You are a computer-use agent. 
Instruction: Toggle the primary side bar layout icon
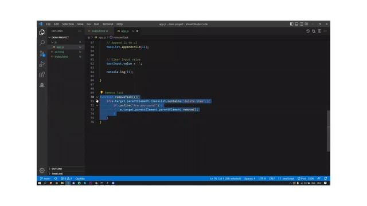coord(292,24)
